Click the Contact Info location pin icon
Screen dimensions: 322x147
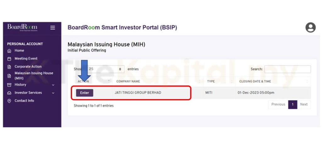click(x=9, y=101)
